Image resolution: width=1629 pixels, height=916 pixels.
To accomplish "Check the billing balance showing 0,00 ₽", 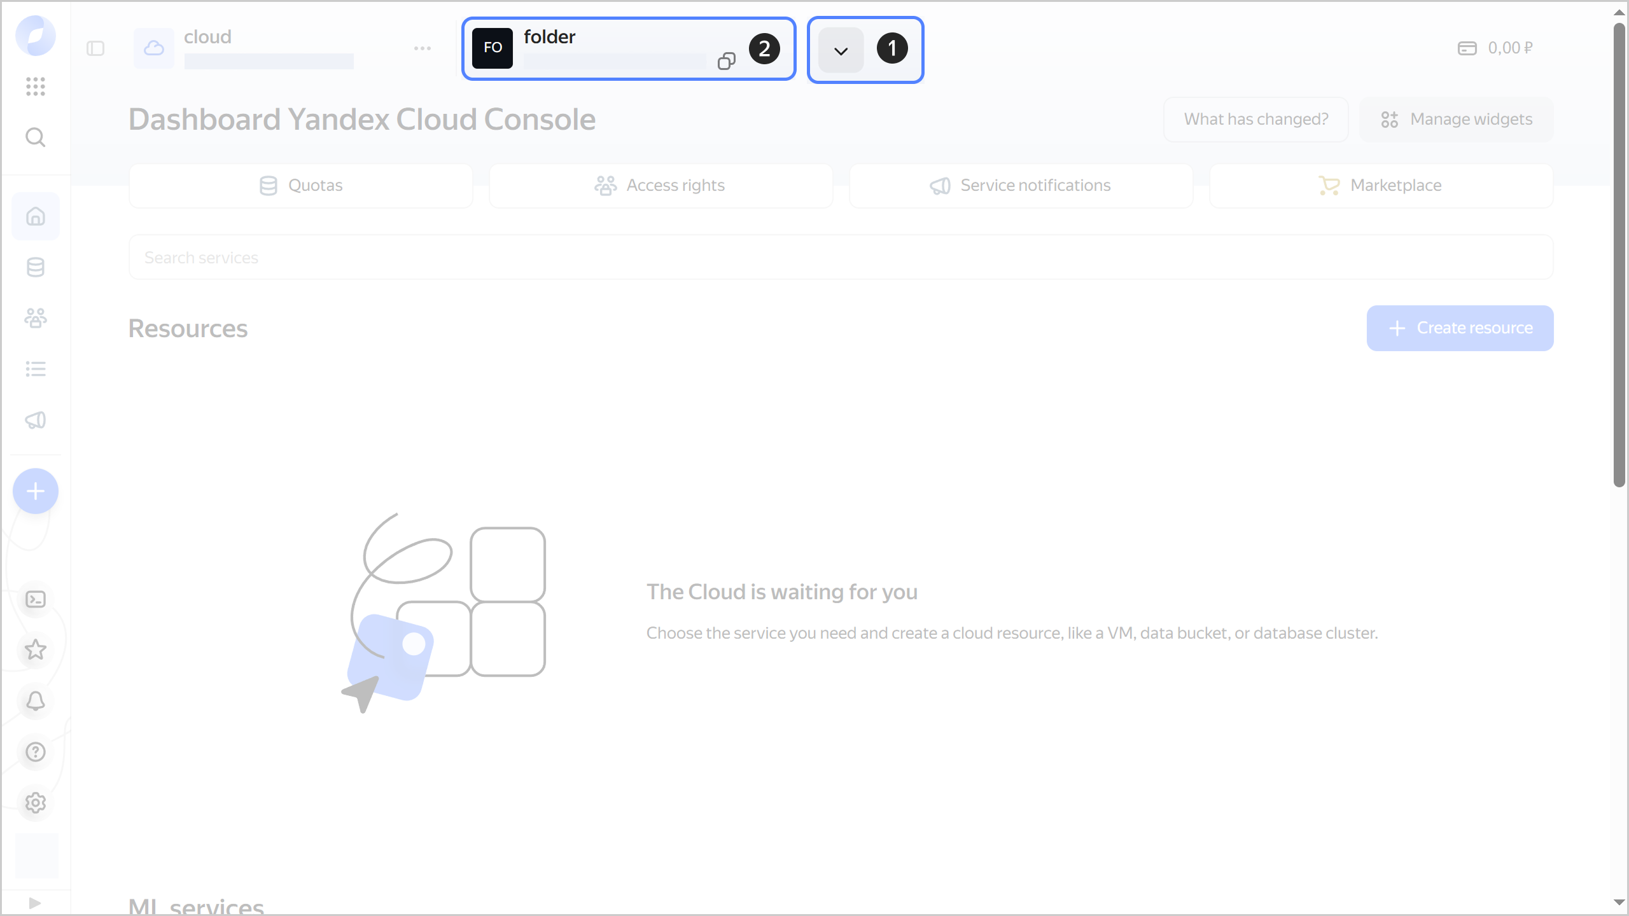I will pos(1497,48).
